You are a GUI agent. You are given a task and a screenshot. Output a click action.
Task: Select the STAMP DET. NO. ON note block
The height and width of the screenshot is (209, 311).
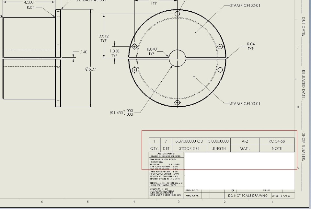pos(166,192)
